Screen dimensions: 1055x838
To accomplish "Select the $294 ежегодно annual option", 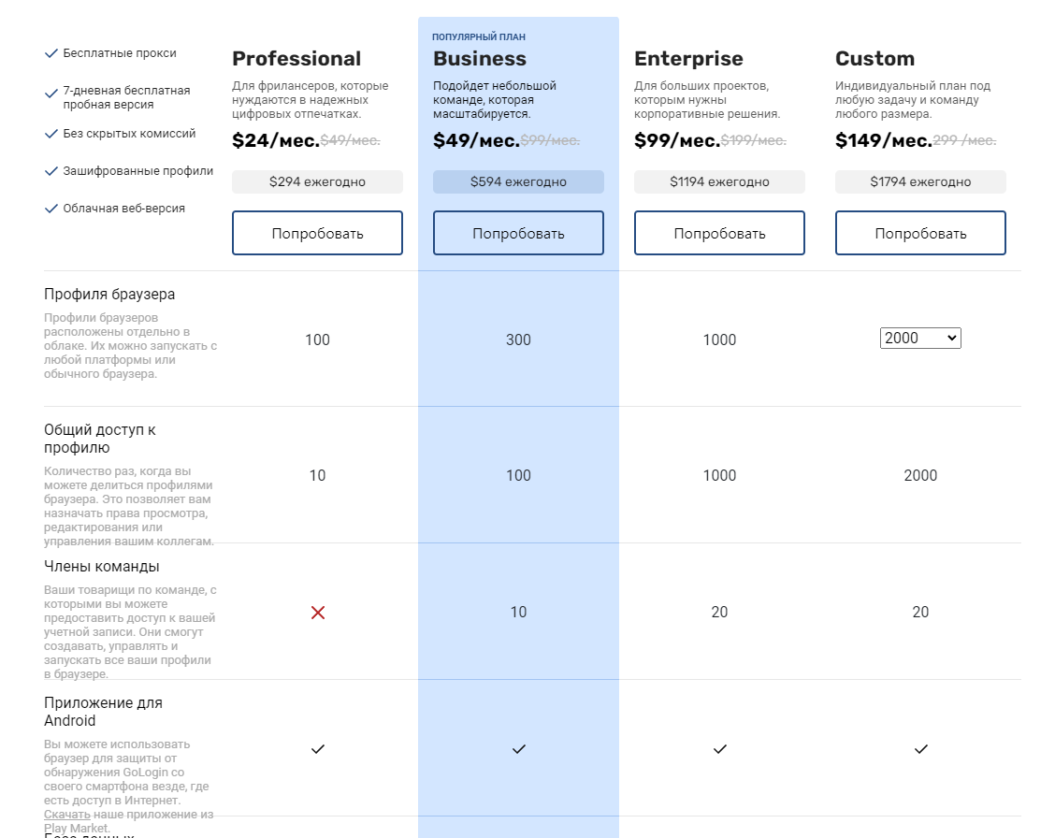I will click(318, 181).
